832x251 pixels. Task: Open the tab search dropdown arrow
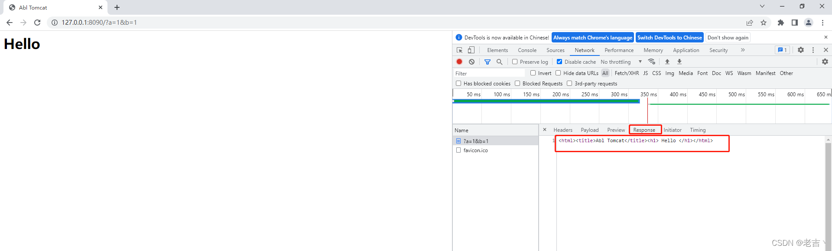pyautogui.click(x=762, y=7)
